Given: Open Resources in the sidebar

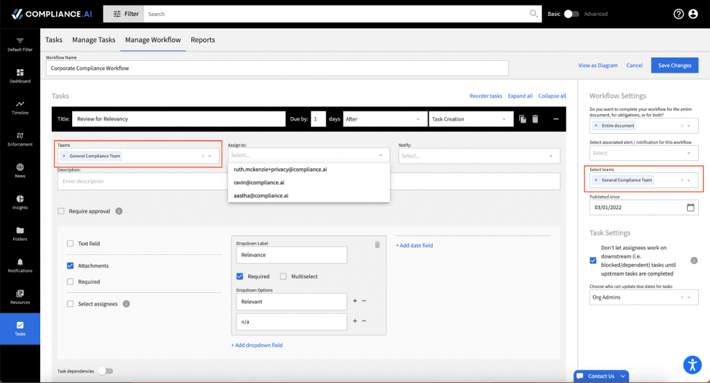Looking at the screenshot, I should (20, 297).
